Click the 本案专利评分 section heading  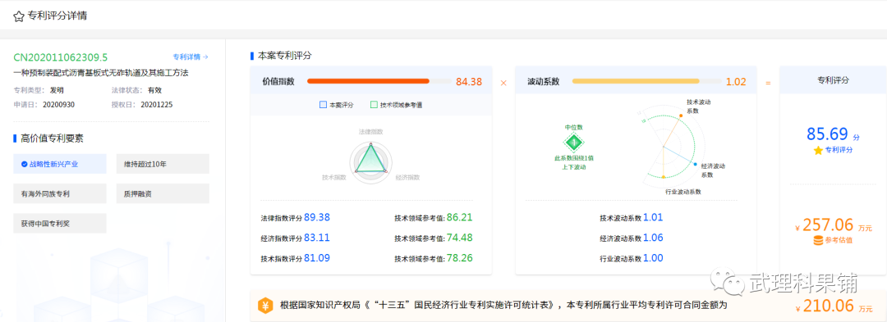click(284, 56)
